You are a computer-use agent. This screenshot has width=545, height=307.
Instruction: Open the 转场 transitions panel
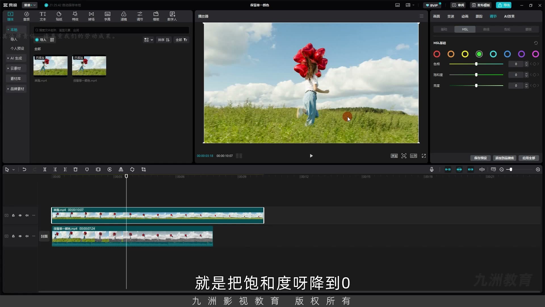point(91,16)
